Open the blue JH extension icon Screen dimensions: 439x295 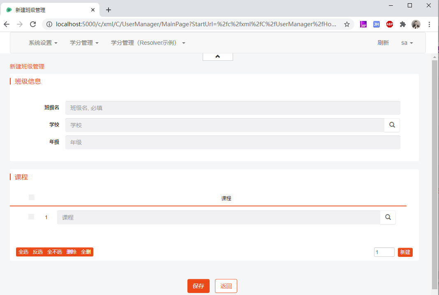point(376,24)
